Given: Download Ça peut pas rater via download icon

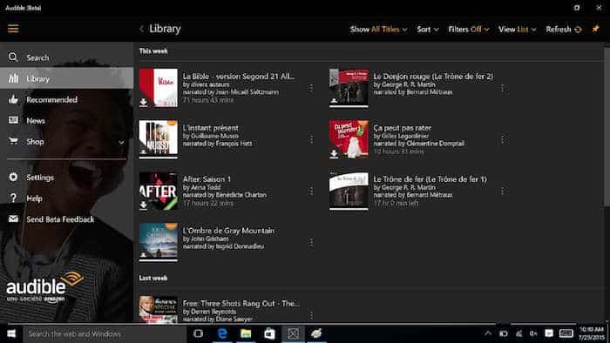Looking at the screenshot, I should tap(334, 154).
